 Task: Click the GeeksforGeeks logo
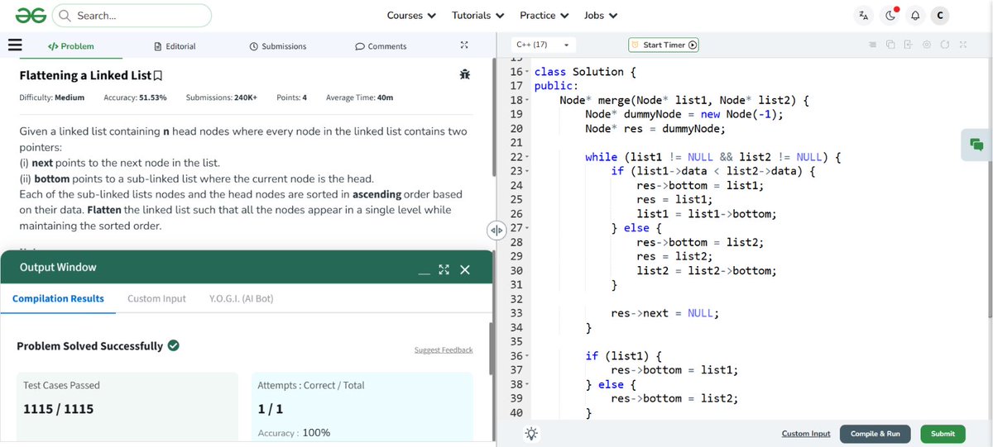(29, 16)
